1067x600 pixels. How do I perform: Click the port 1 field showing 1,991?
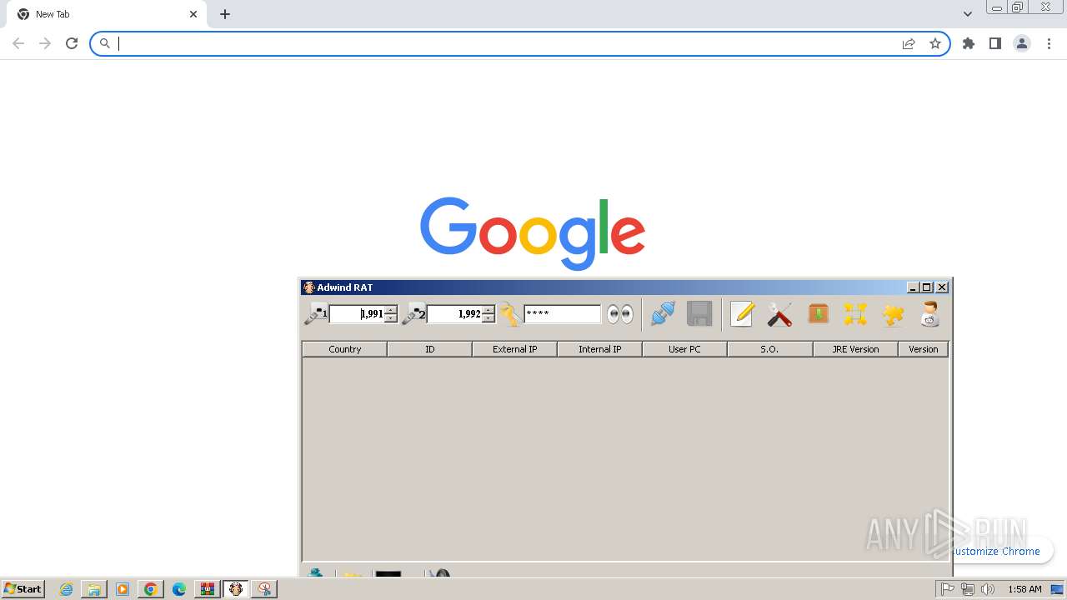357,314
